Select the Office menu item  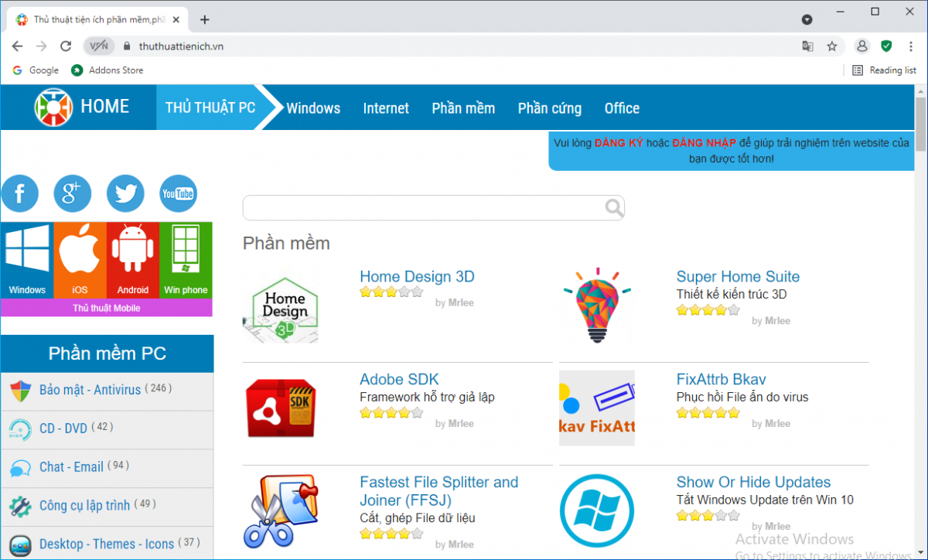click(x=621, y=108)
